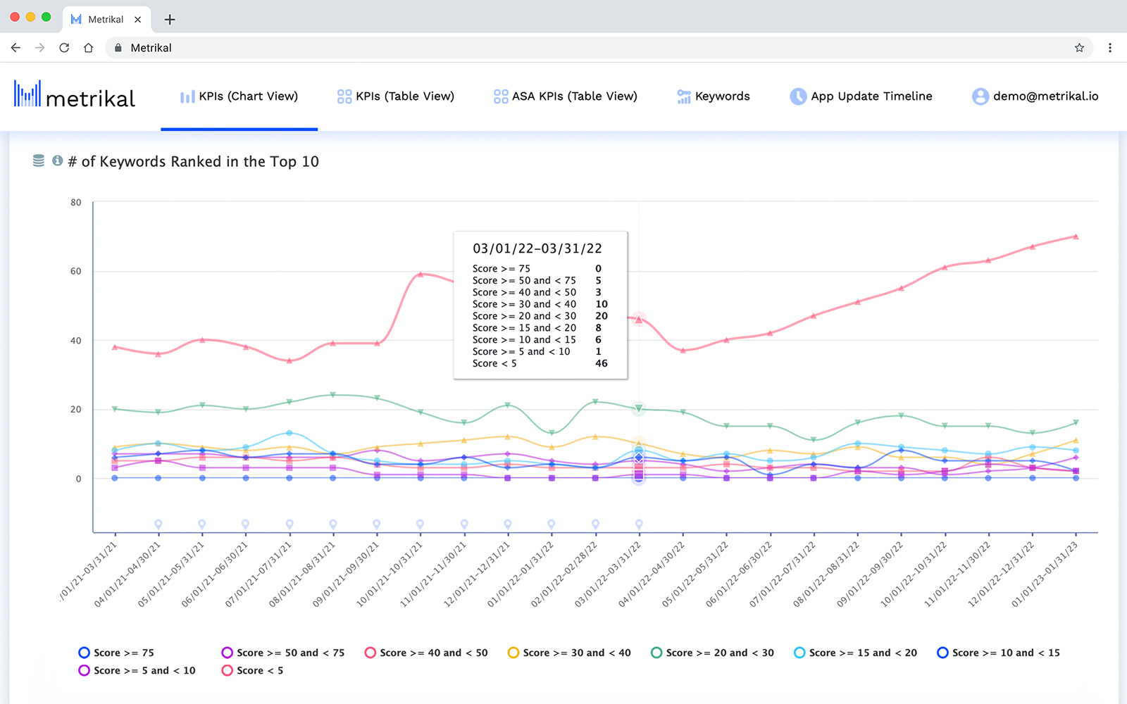Viewport: 1127px width, 704px height.
Task: Click the browser forward arrow
Action: [40, 48]
